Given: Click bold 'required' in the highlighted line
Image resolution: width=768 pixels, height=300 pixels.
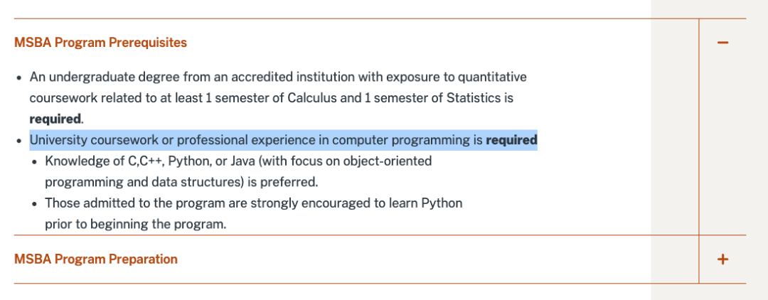Looking at the screenshot, I should pyautogui.click(x=511, y=141).
